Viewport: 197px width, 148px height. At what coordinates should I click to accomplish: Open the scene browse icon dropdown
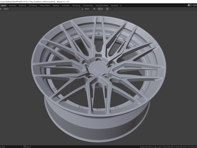coord(190,5)
